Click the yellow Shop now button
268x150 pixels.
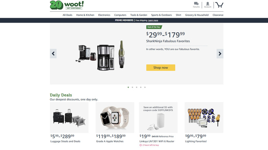(x=161, y=67)
